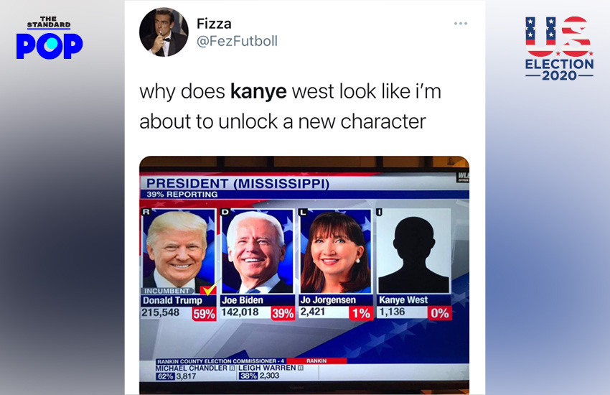610x395 pixels.
Task: Click the red 59% percentage box
Action: [204, 314]
